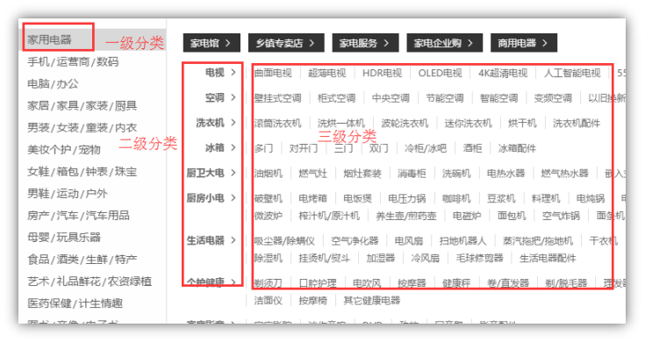Select 手机/运营商/数码 category
The width and height of the screenshot is (645, 342).
pos(73,61)
